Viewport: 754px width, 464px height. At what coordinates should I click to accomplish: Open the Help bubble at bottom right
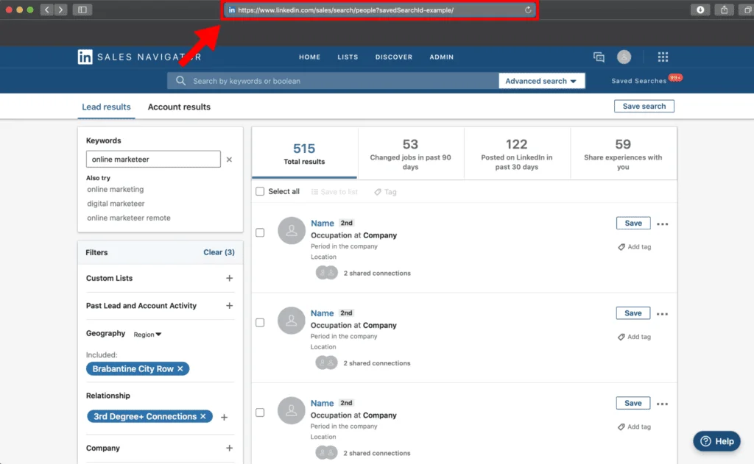tap(716, 441)
